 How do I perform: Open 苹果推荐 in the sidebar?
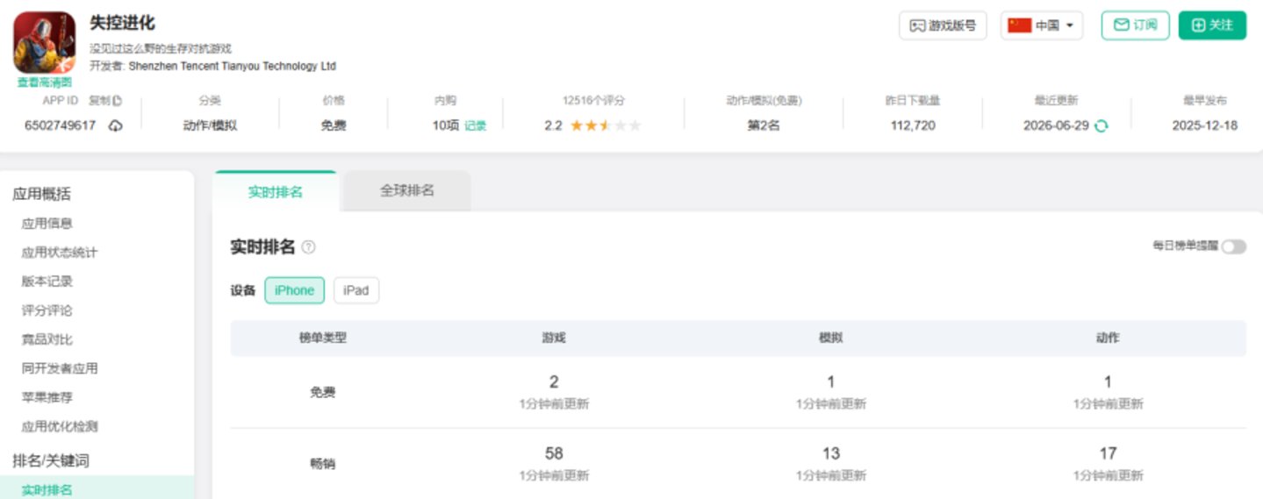(x=47, y=397)
